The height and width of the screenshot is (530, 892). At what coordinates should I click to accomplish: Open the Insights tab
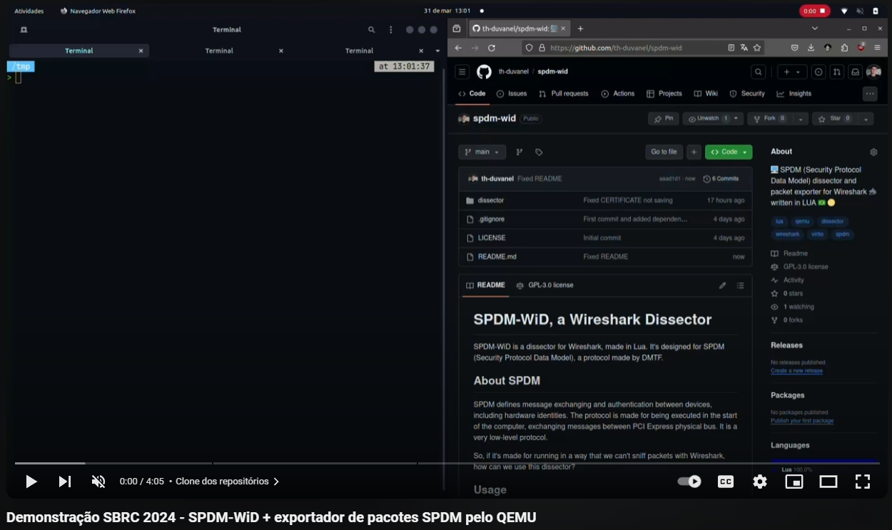[794, 93]
